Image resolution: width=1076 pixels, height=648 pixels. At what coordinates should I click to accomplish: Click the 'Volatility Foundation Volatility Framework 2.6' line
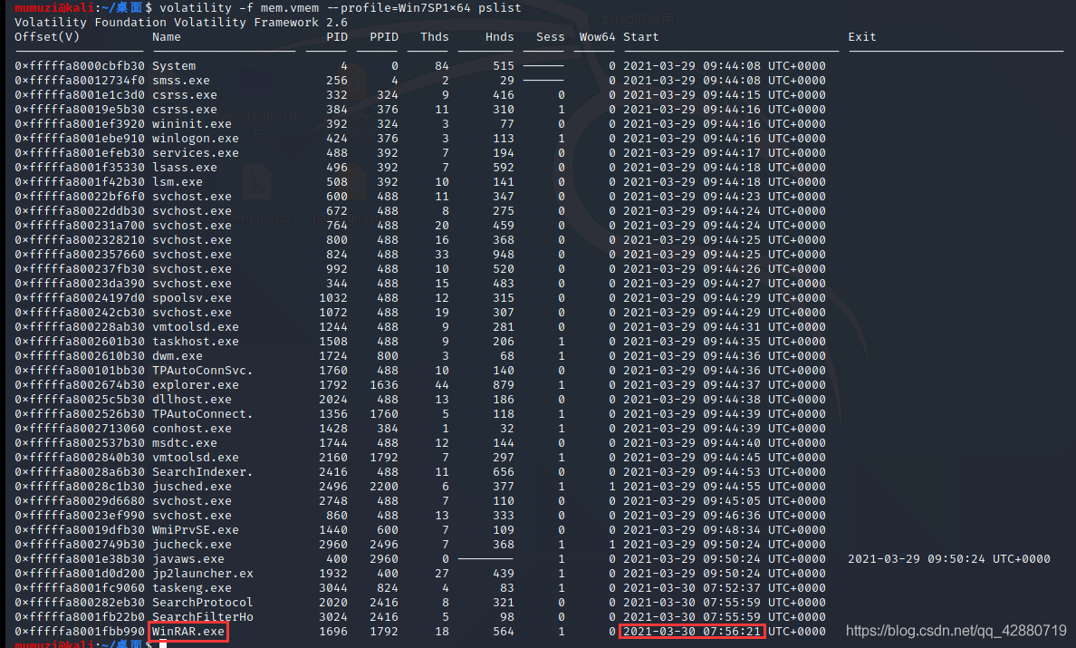(181, 22)
